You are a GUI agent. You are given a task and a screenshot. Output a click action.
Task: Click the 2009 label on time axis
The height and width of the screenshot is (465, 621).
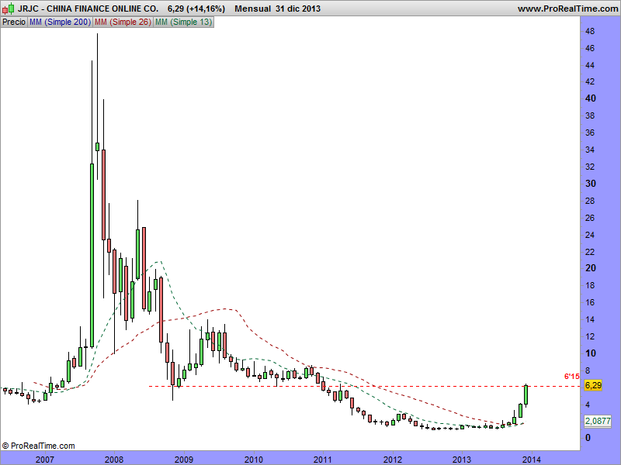tap(184, 459)
